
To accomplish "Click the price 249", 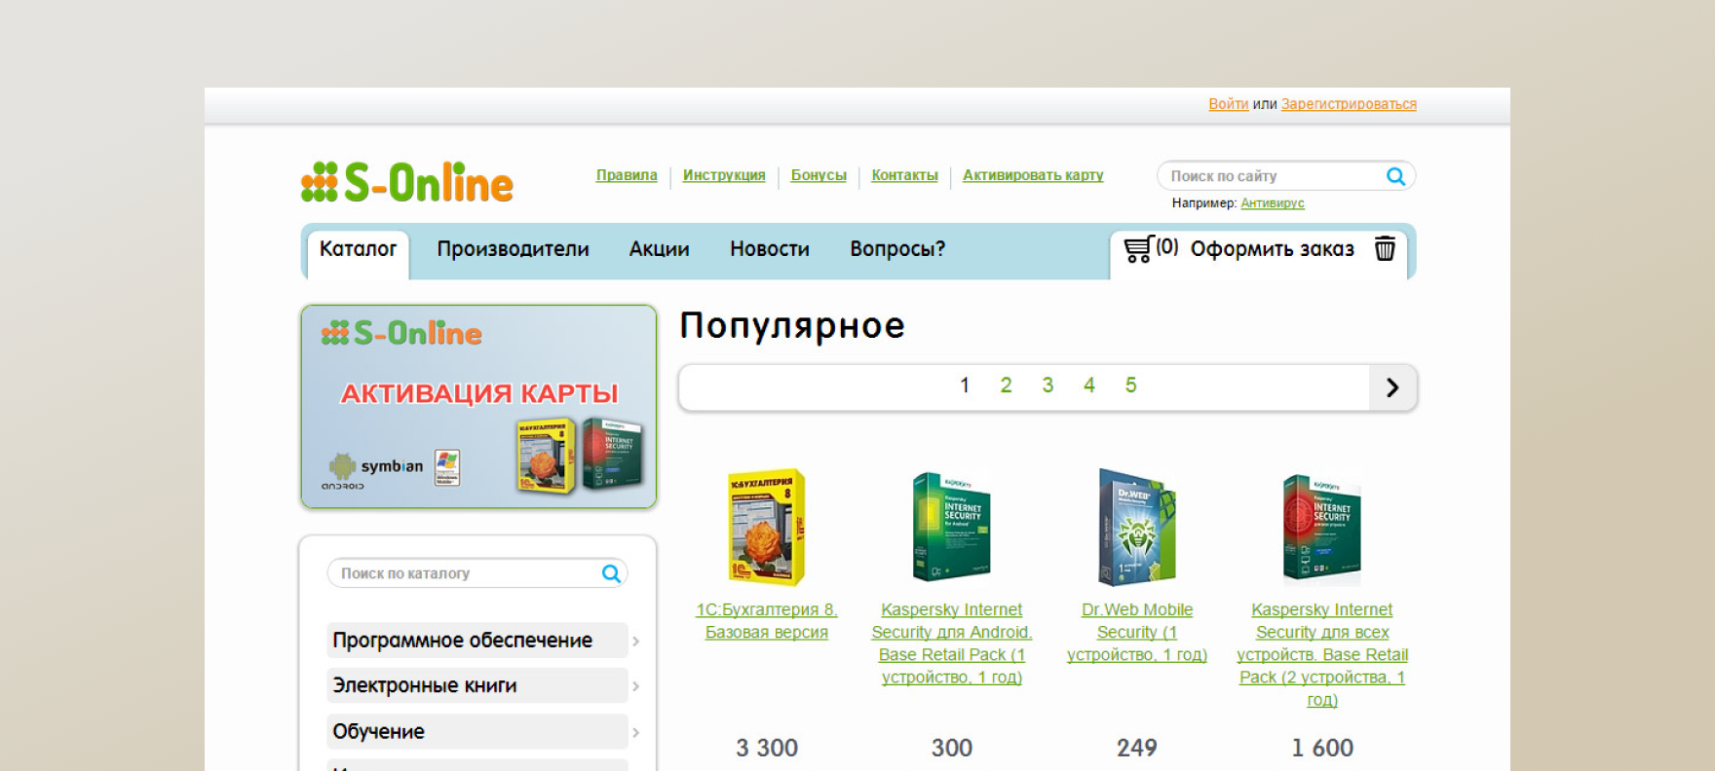I will 1137,748.
